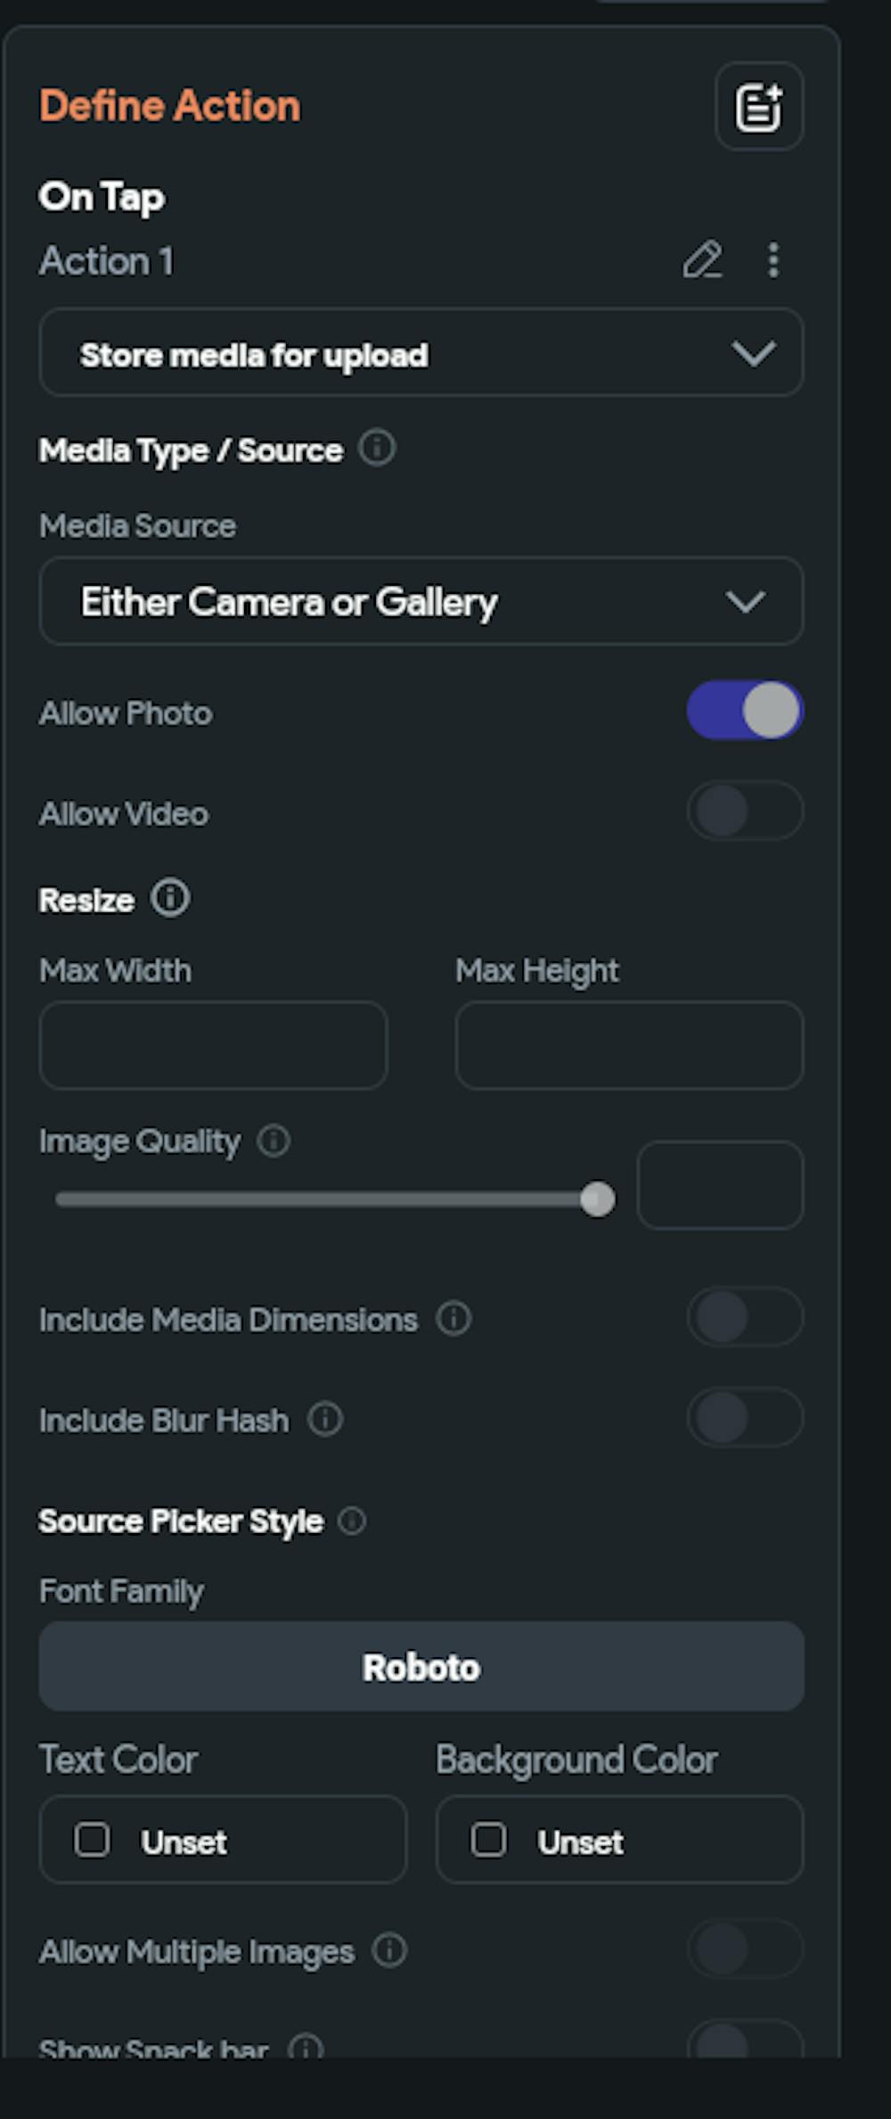Toggle the Include Blur Hash switch
The width and height of the screenshot is (891, 2119).
click(745, 1417)
